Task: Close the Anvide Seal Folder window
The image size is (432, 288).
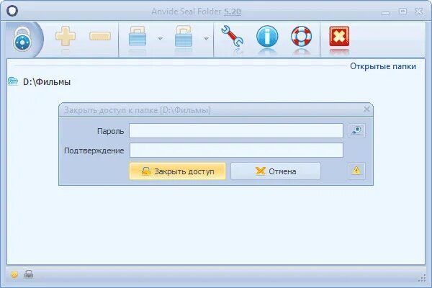Action: point(419,12)
